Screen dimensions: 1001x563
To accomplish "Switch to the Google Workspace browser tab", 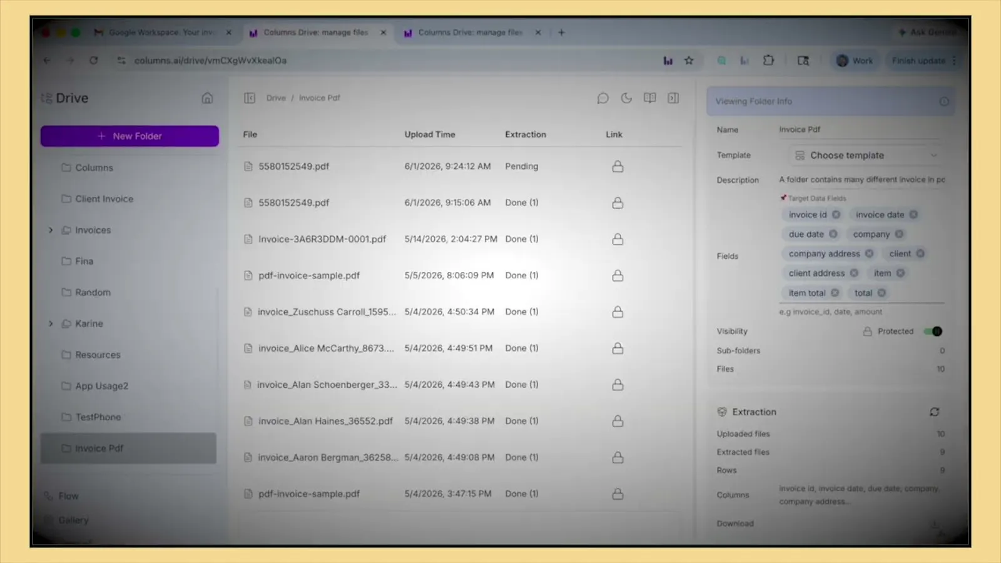I will click(161, 33).
